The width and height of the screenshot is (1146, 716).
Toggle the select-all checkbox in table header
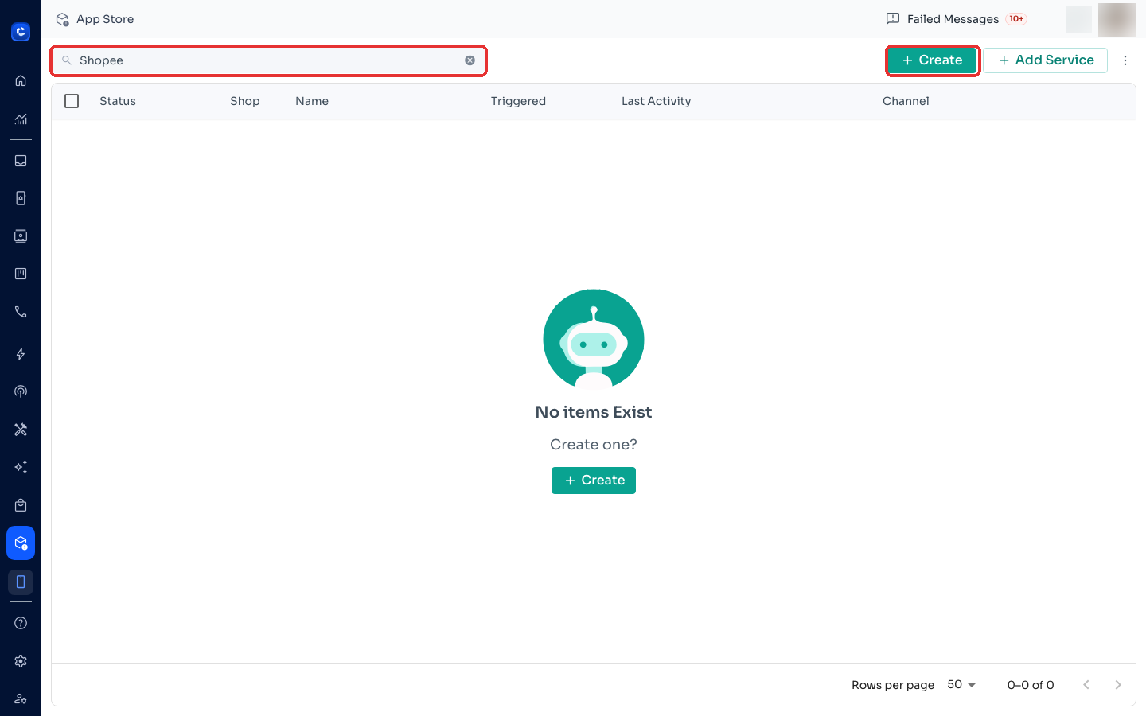pos(72,101)
